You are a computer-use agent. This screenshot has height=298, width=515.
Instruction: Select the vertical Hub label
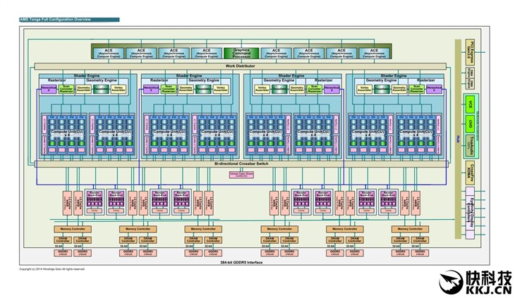coord(458,139)
